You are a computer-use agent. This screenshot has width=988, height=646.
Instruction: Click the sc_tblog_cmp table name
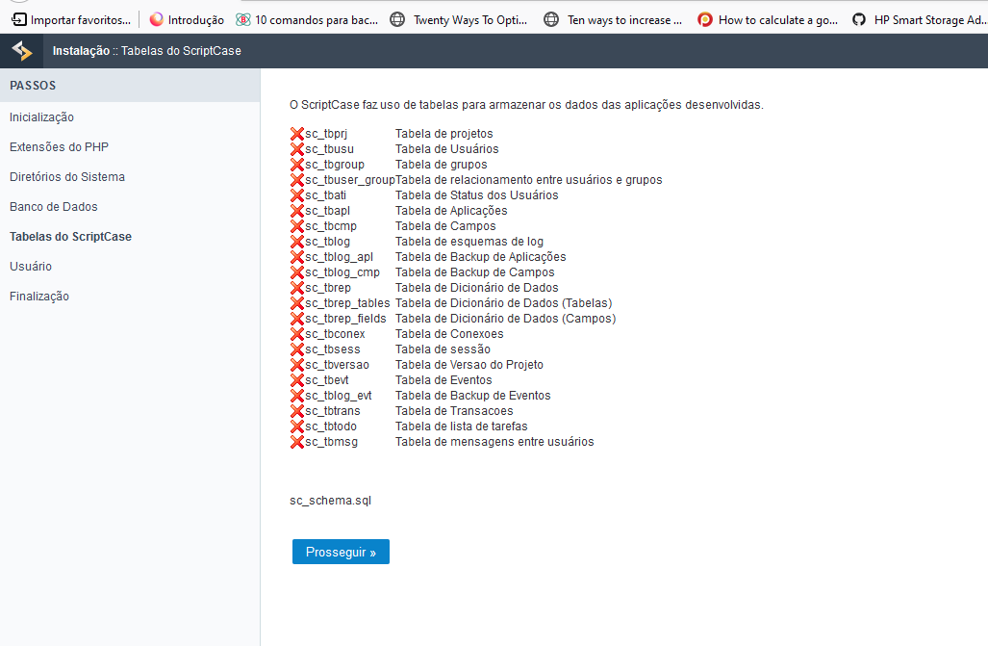342,272
